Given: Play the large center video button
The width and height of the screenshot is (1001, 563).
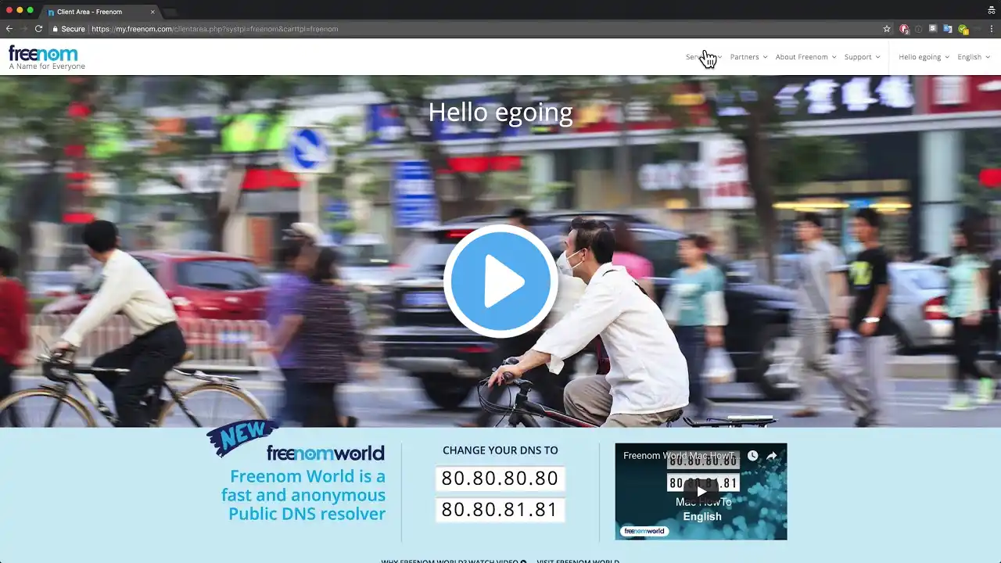Looking at the screenshot, I should point(500,281).
